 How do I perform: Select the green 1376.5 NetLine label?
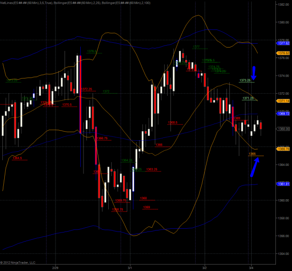(92, 51)
